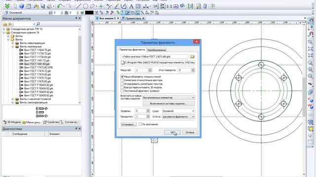Click the Приоритет spinner arrows

click(x=148, y=117)
